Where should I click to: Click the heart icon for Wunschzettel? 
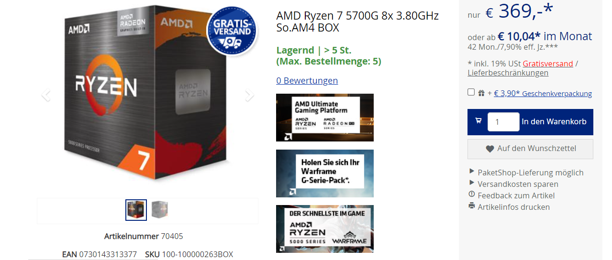coord(490,149)
